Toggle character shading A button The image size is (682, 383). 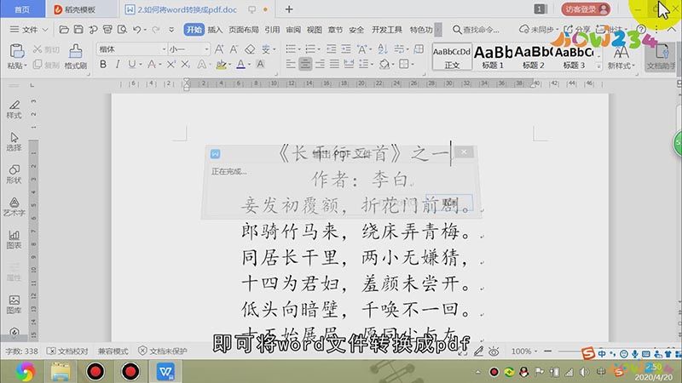(260, 65)
